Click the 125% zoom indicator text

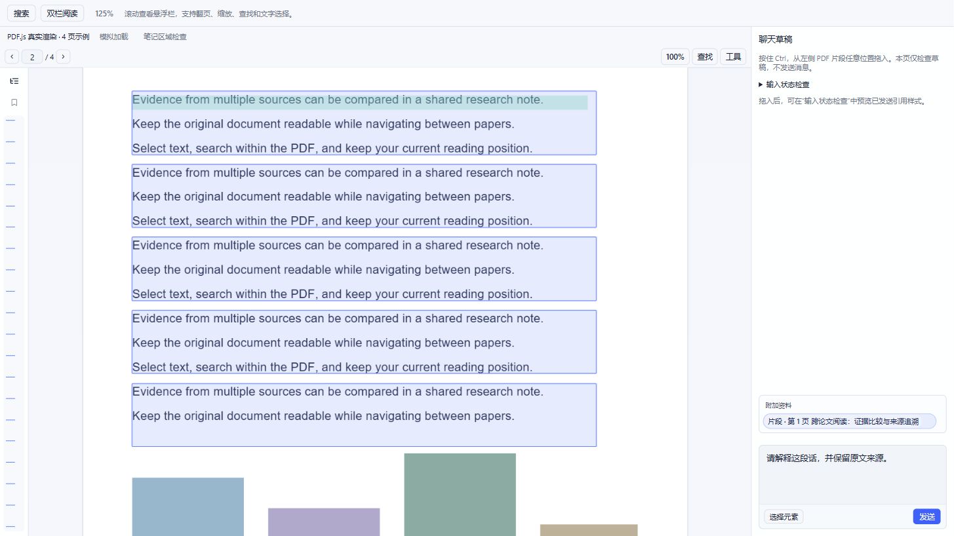pyautogui.click(x=104, y=13)
